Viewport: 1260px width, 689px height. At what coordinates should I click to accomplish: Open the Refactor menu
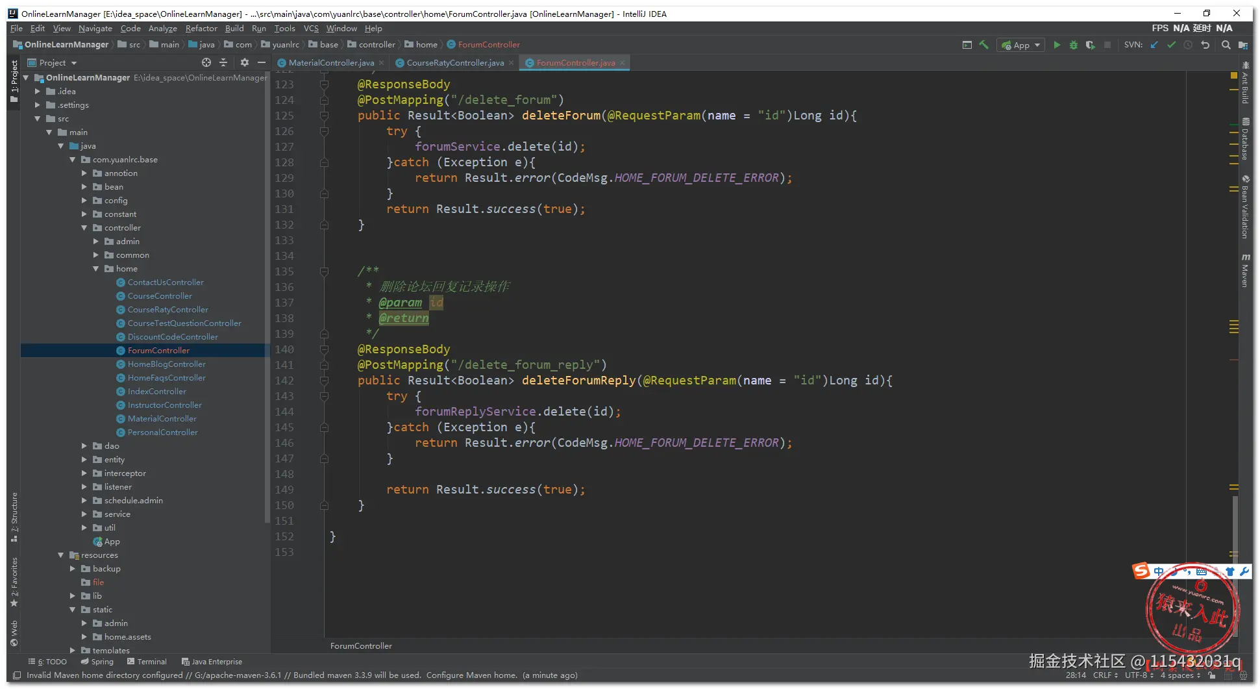click(x=201, y=29)
